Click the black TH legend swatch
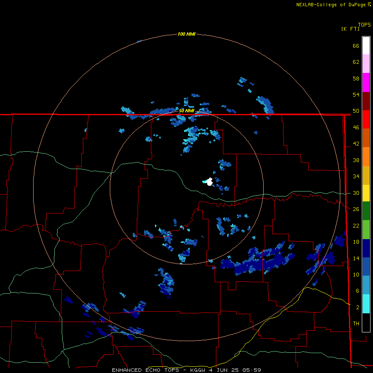 click(x=366, y=322)
